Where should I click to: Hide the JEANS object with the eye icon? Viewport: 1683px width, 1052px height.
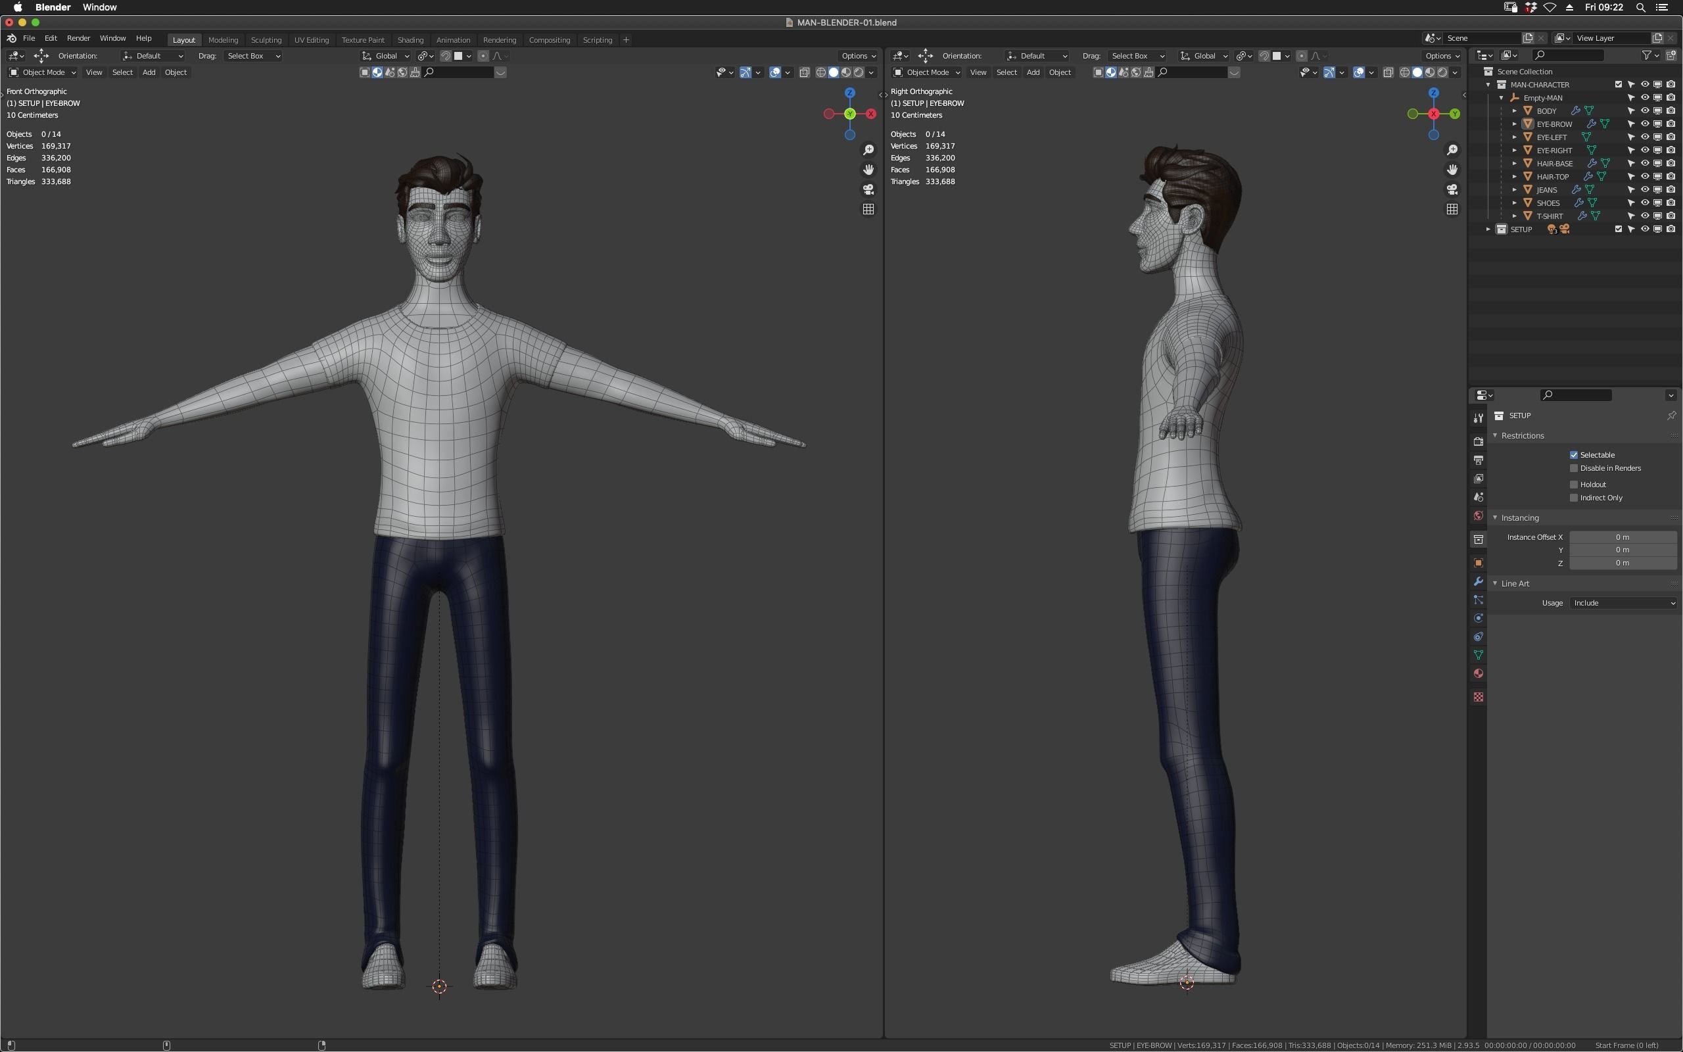point(1645,190)
